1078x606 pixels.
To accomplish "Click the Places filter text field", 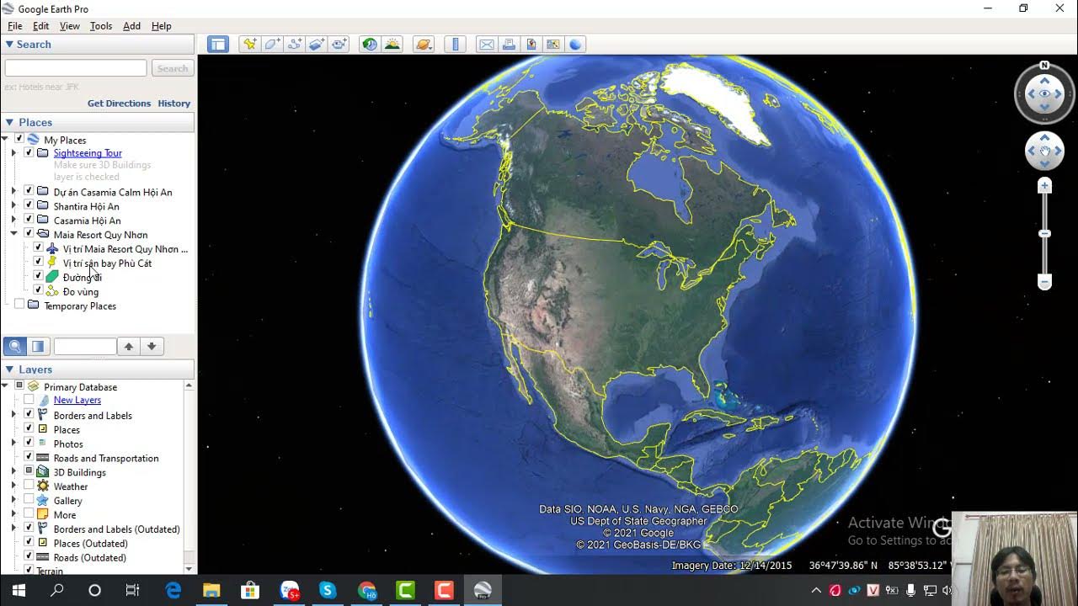I will tap(85, 346).
